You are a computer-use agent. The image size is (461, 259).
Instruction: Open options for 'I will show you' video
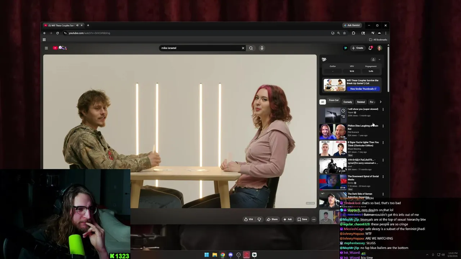pos(383,109)
